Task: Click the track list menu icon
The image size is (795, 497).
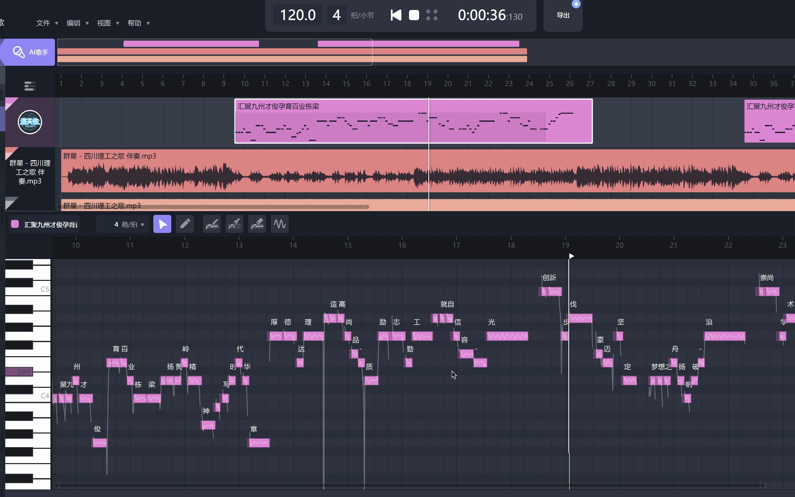Action: tap(30, 86)
